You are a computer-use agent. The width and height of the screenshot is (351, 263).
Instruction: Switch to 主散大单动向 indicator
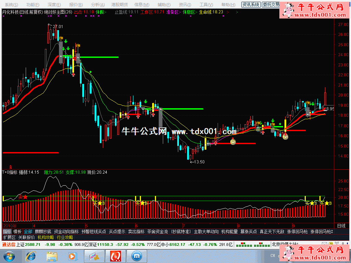(x=206, y=231)
